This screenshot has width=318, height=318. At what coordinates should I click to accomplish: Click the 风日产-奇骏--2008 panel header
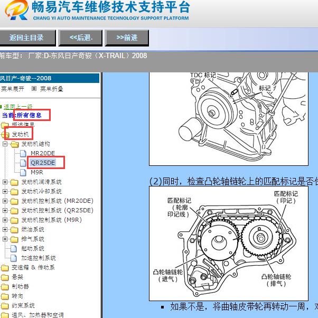(x=50, y=78)
